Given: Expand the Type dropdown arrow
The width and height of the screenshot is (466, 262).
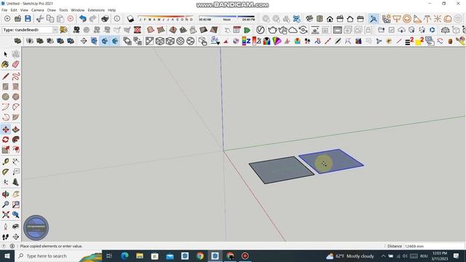Looking at the screenshot, I should [55, 30].
